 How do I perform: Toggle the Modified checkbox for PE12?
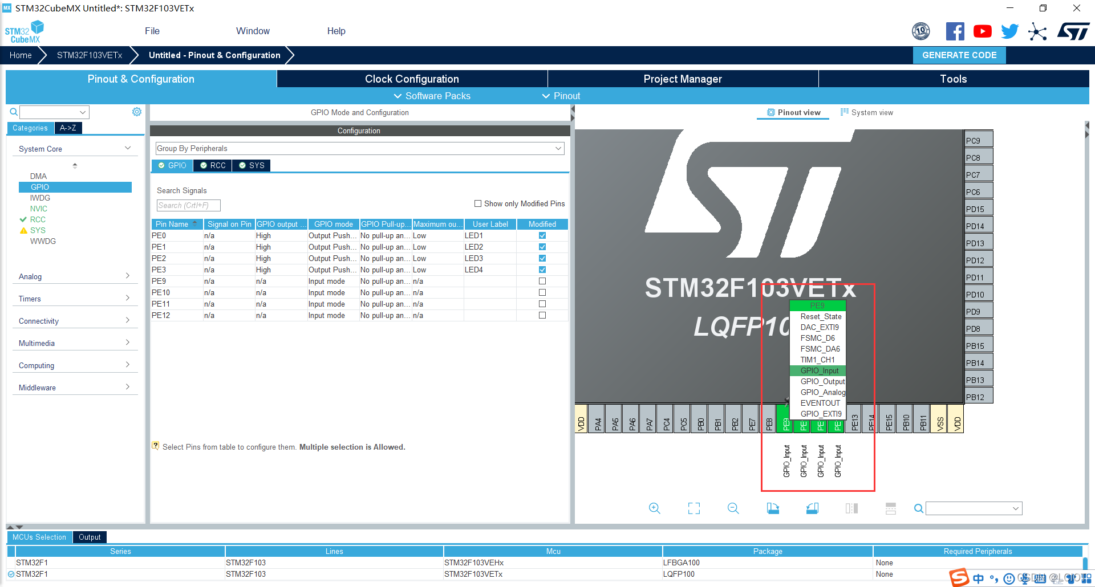pyautogui.click(x=542, y=315)
